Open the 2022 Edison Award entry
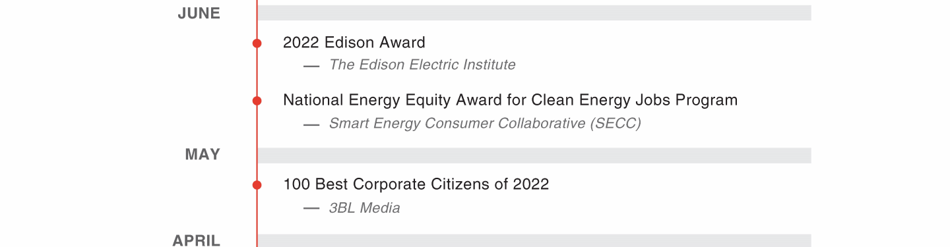Image resolution: width=950 pixels, height=247 pixels. [x=354, y=43]
